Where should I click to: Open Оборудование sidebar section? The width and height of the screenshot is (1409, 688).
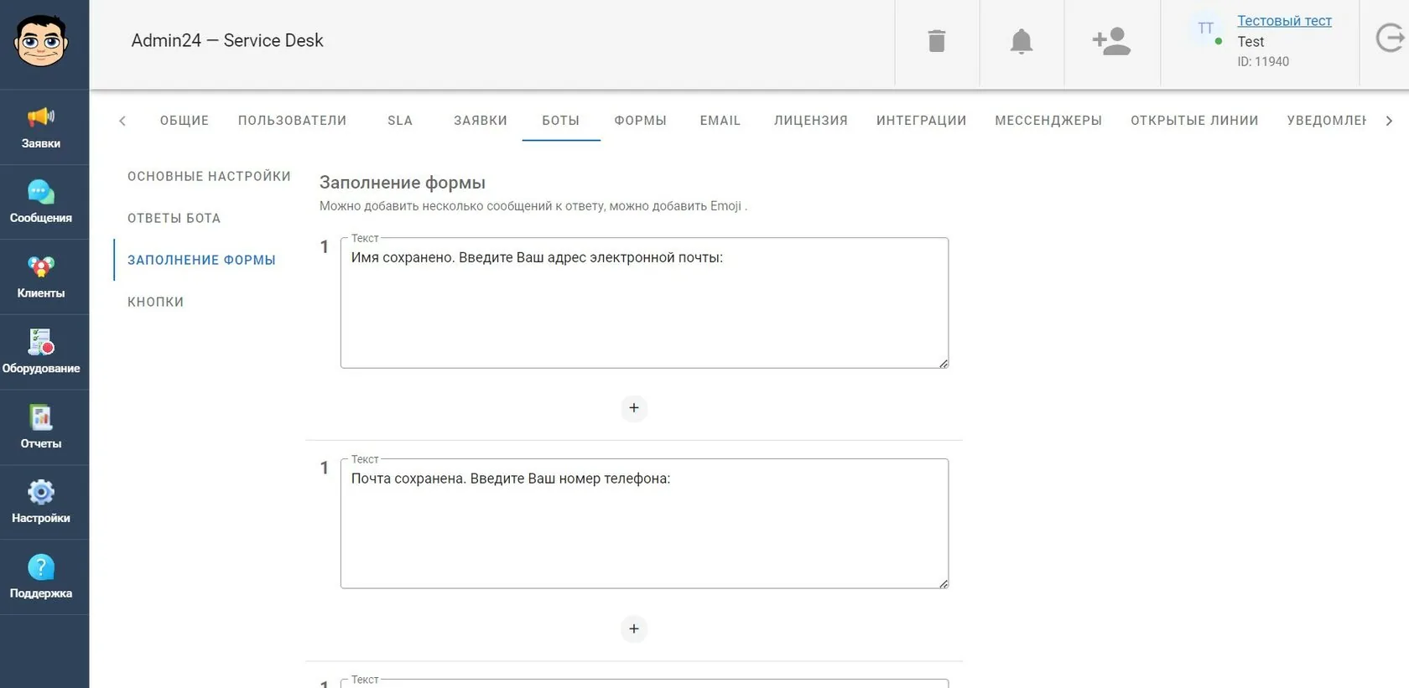[x=41, y=352]
